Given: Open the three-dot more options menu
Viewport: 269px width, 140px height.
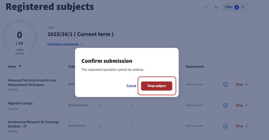Looking at the screenshot, I should [x=206, y=7].
